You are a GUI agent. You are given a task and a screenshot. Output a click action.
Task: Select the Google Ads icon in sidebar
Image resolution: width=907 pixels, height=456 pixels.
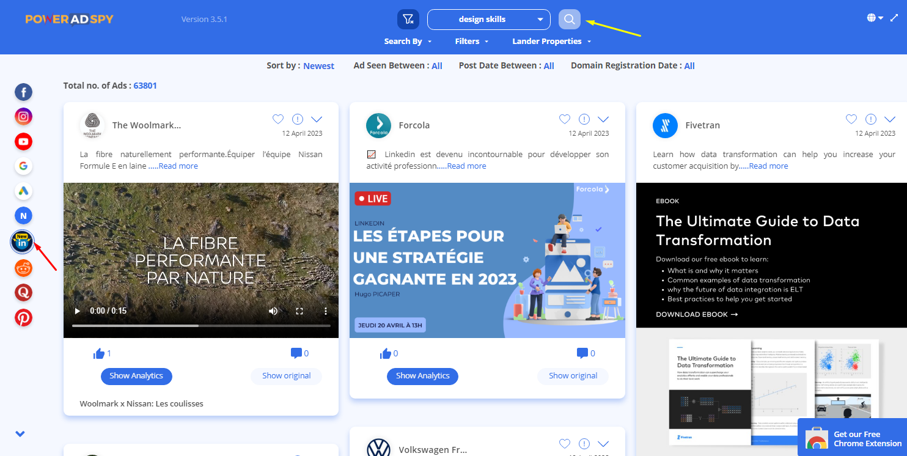pyautogui.click(x=23, y=191)
